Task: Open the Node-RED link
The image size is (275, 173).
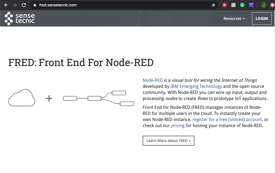Action: (153, 80)
